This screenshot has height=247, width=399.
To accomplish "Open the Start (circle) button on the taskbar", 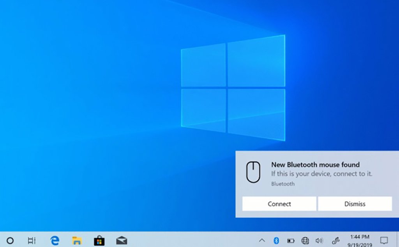I will [11, 240].
